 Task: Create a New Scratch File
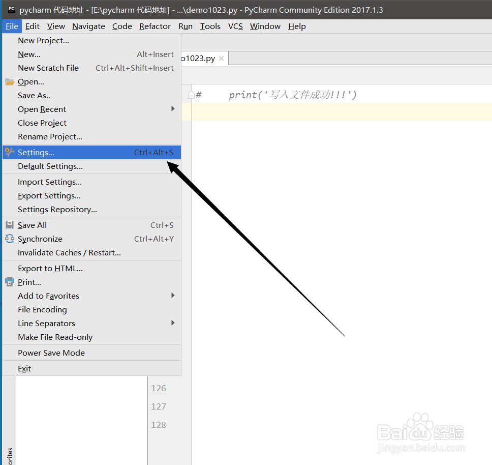tap(91, 68)
